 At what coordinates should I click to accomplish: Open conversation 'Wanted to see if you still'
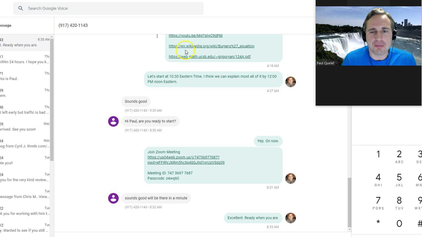pyautogui.click(x=25, y=228)
